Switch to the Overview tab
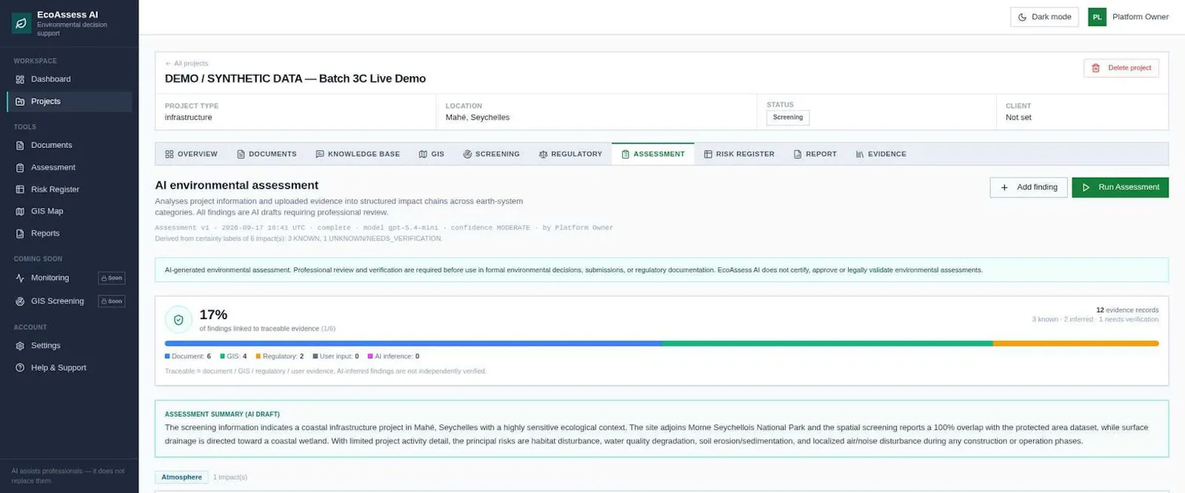1185x493 pixels. click(191, 154)
